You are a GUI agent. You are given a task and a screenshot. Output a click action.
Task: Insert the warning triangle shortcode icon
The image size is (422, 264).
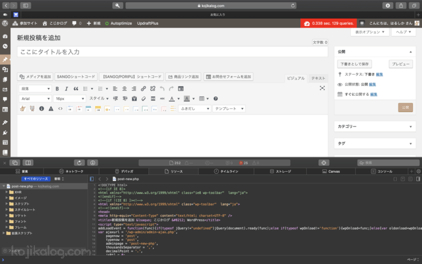pos(51,108)
